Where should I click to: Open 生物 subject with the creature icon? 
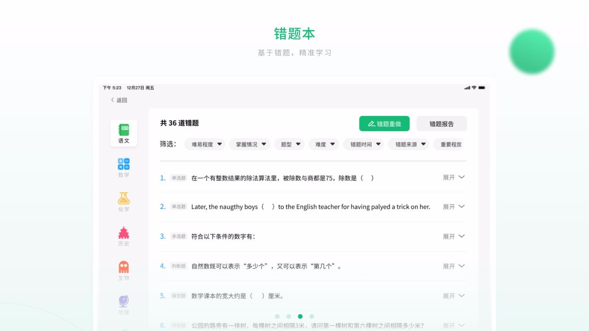pos(124,267)
